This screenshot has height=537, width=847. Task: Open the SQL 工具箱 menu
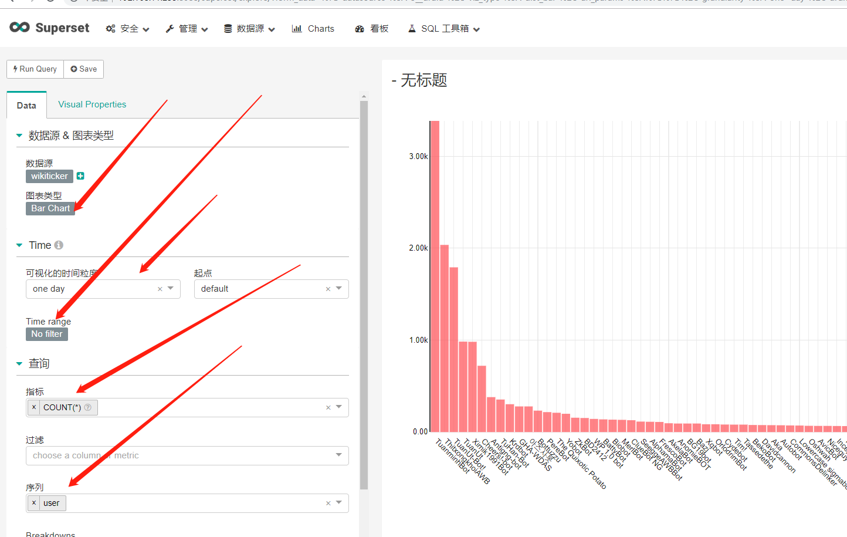444,29
